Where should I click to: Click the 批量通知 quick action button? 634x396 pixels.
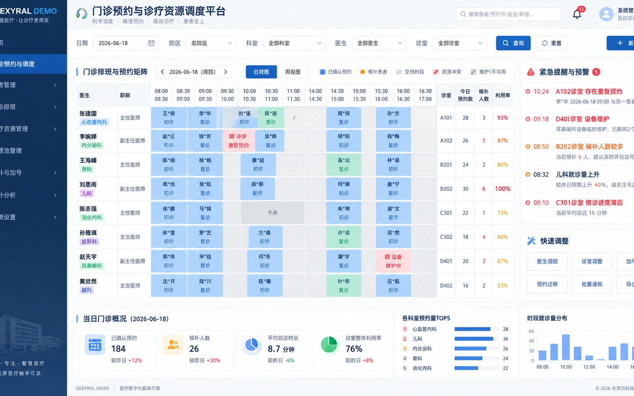(x=592, y=284)
